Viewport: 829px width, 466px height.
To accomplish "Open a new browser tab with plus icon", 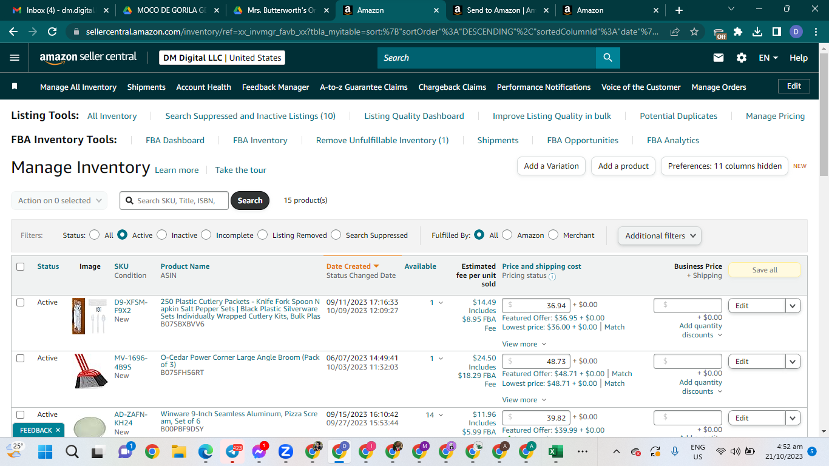I will tap(679, 10).
